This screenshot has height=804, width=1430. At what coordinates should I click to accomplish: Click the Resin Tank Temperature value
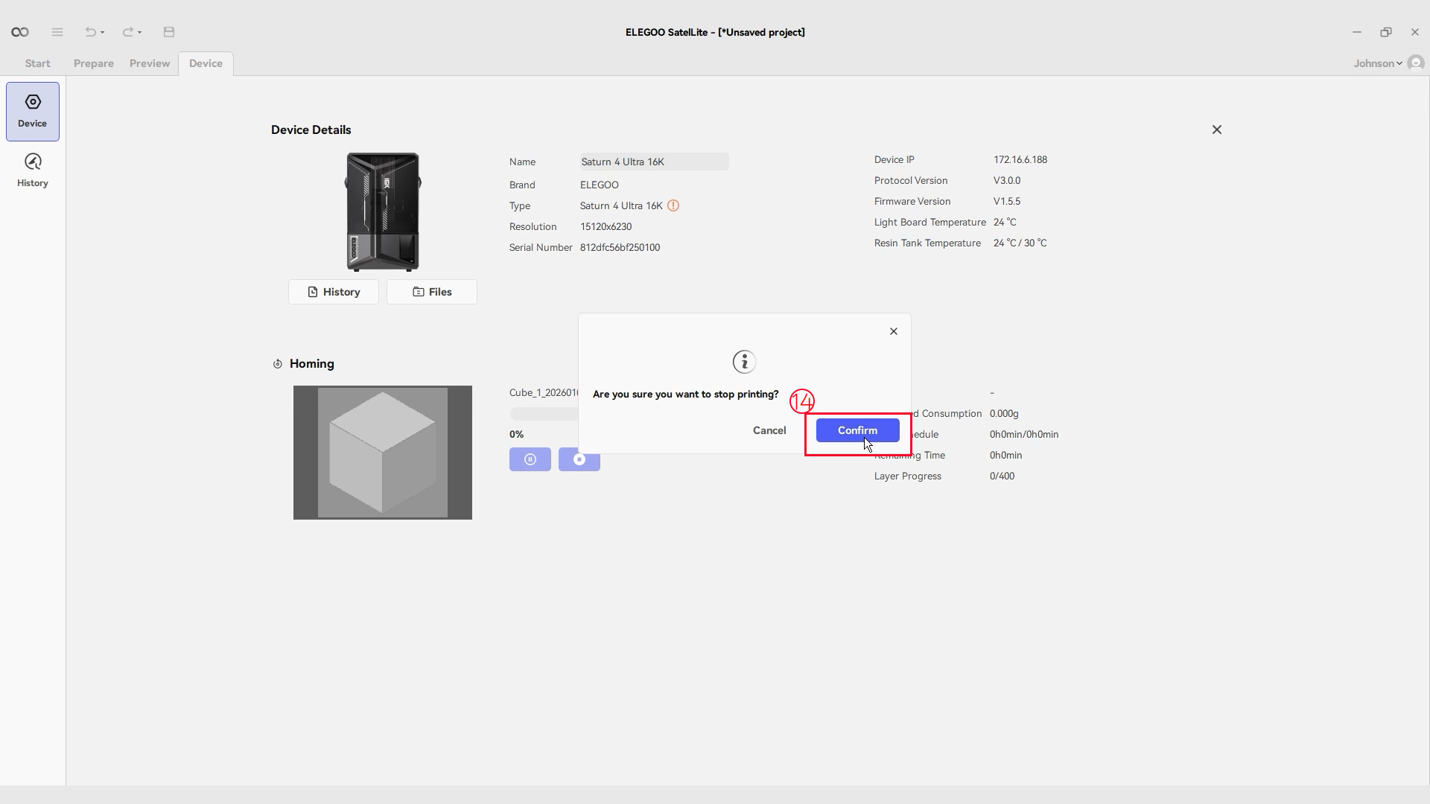click(1020, 243)
